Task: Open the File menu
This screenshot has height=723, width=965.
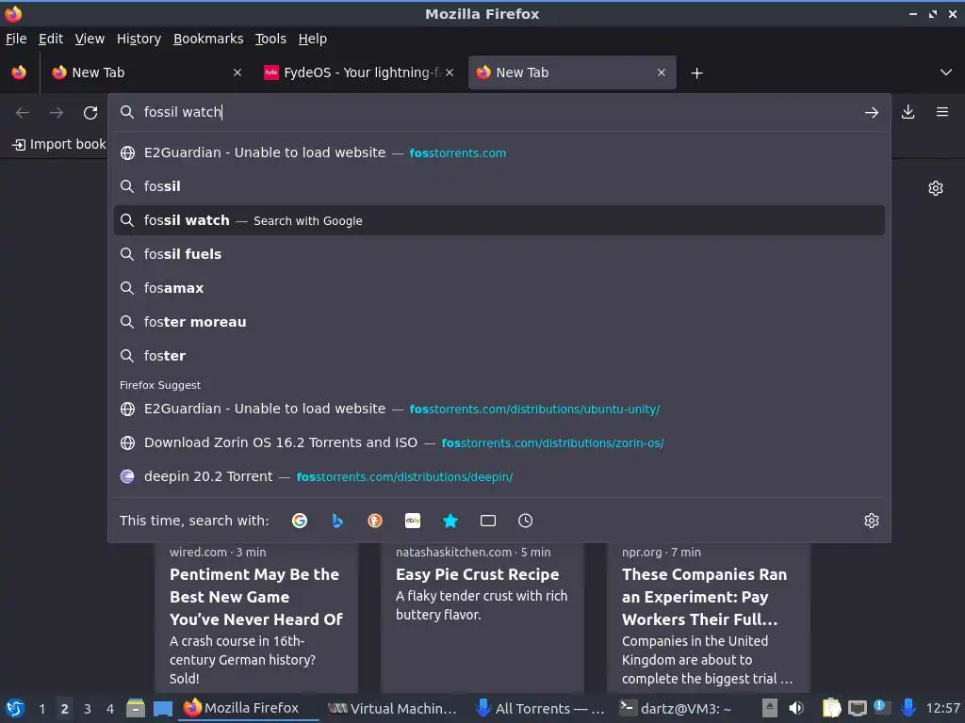Action: pyautogui.click(x=16, y=39)
